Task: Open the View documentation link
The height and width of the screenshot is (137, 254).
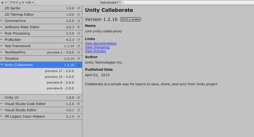Action: coord(101,43)
